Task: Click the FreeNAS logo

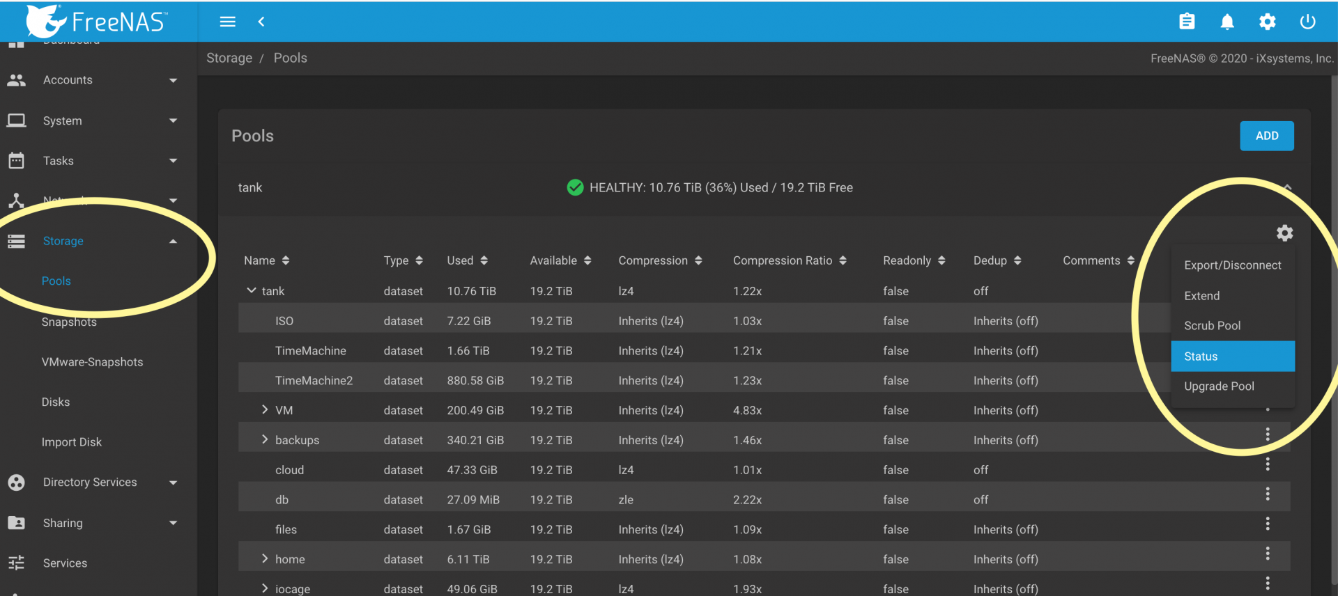Action: tap(96, 21)
